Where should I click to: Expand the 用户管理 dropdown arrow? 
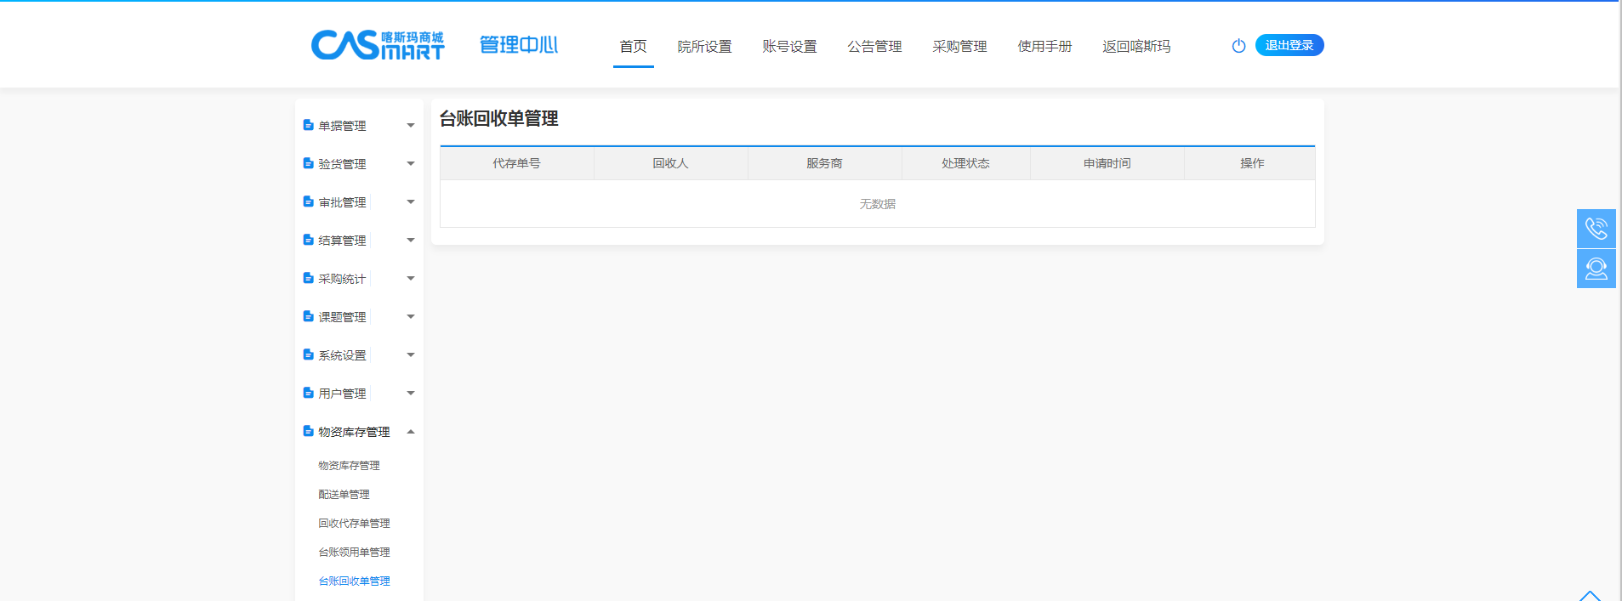tap(411, 394)
